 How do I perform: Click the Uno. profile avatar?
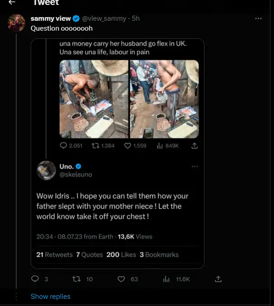[46, 169]
